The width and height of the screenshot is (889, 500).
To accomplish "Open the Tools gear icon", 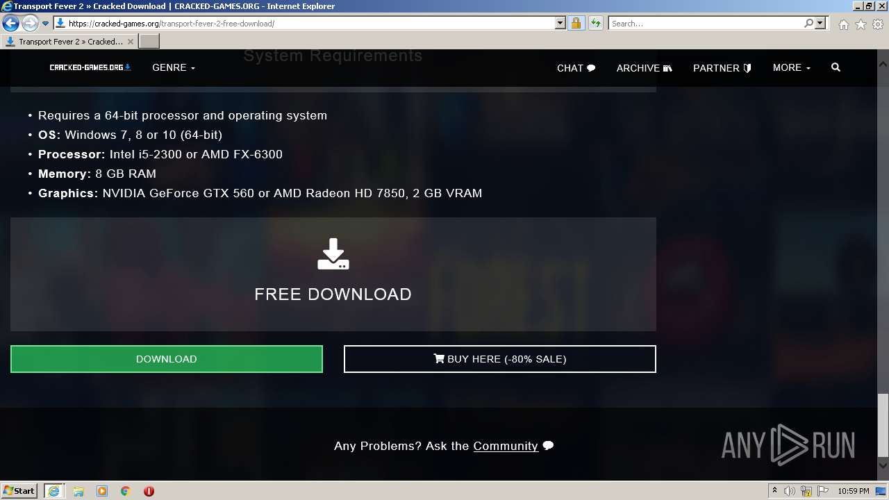I will tap(878, 24).
